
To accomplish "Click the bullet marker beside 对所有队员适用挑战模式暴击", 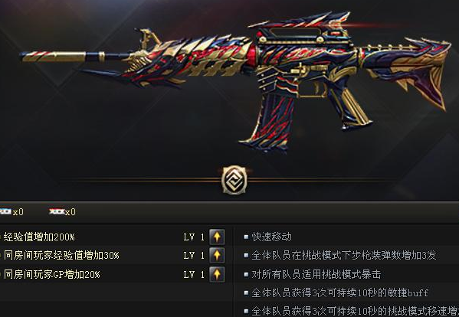I will point(247,274).
